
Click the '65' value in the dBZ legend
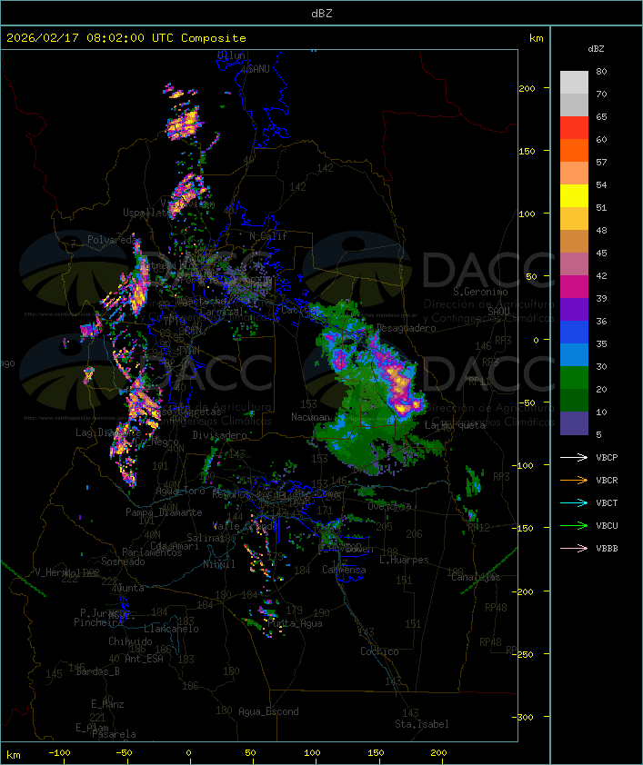(x=601, y=116)
